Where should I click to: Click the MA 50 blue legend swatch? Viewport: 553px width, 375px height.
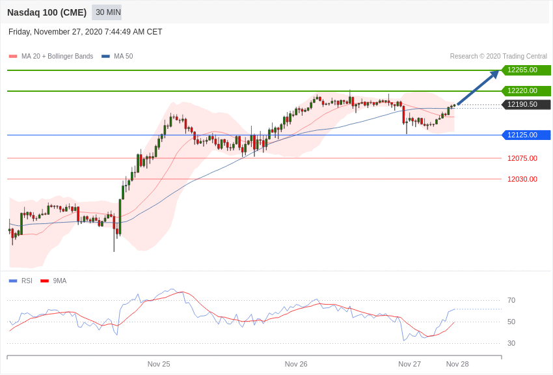[105, 57]
